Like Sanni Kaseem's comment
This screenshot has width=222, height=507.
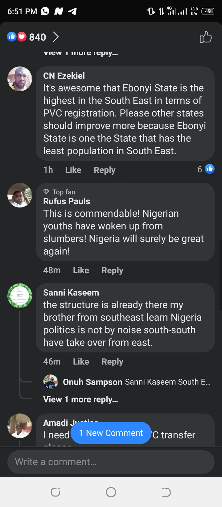pyautogui.click(x=81, y=362)
